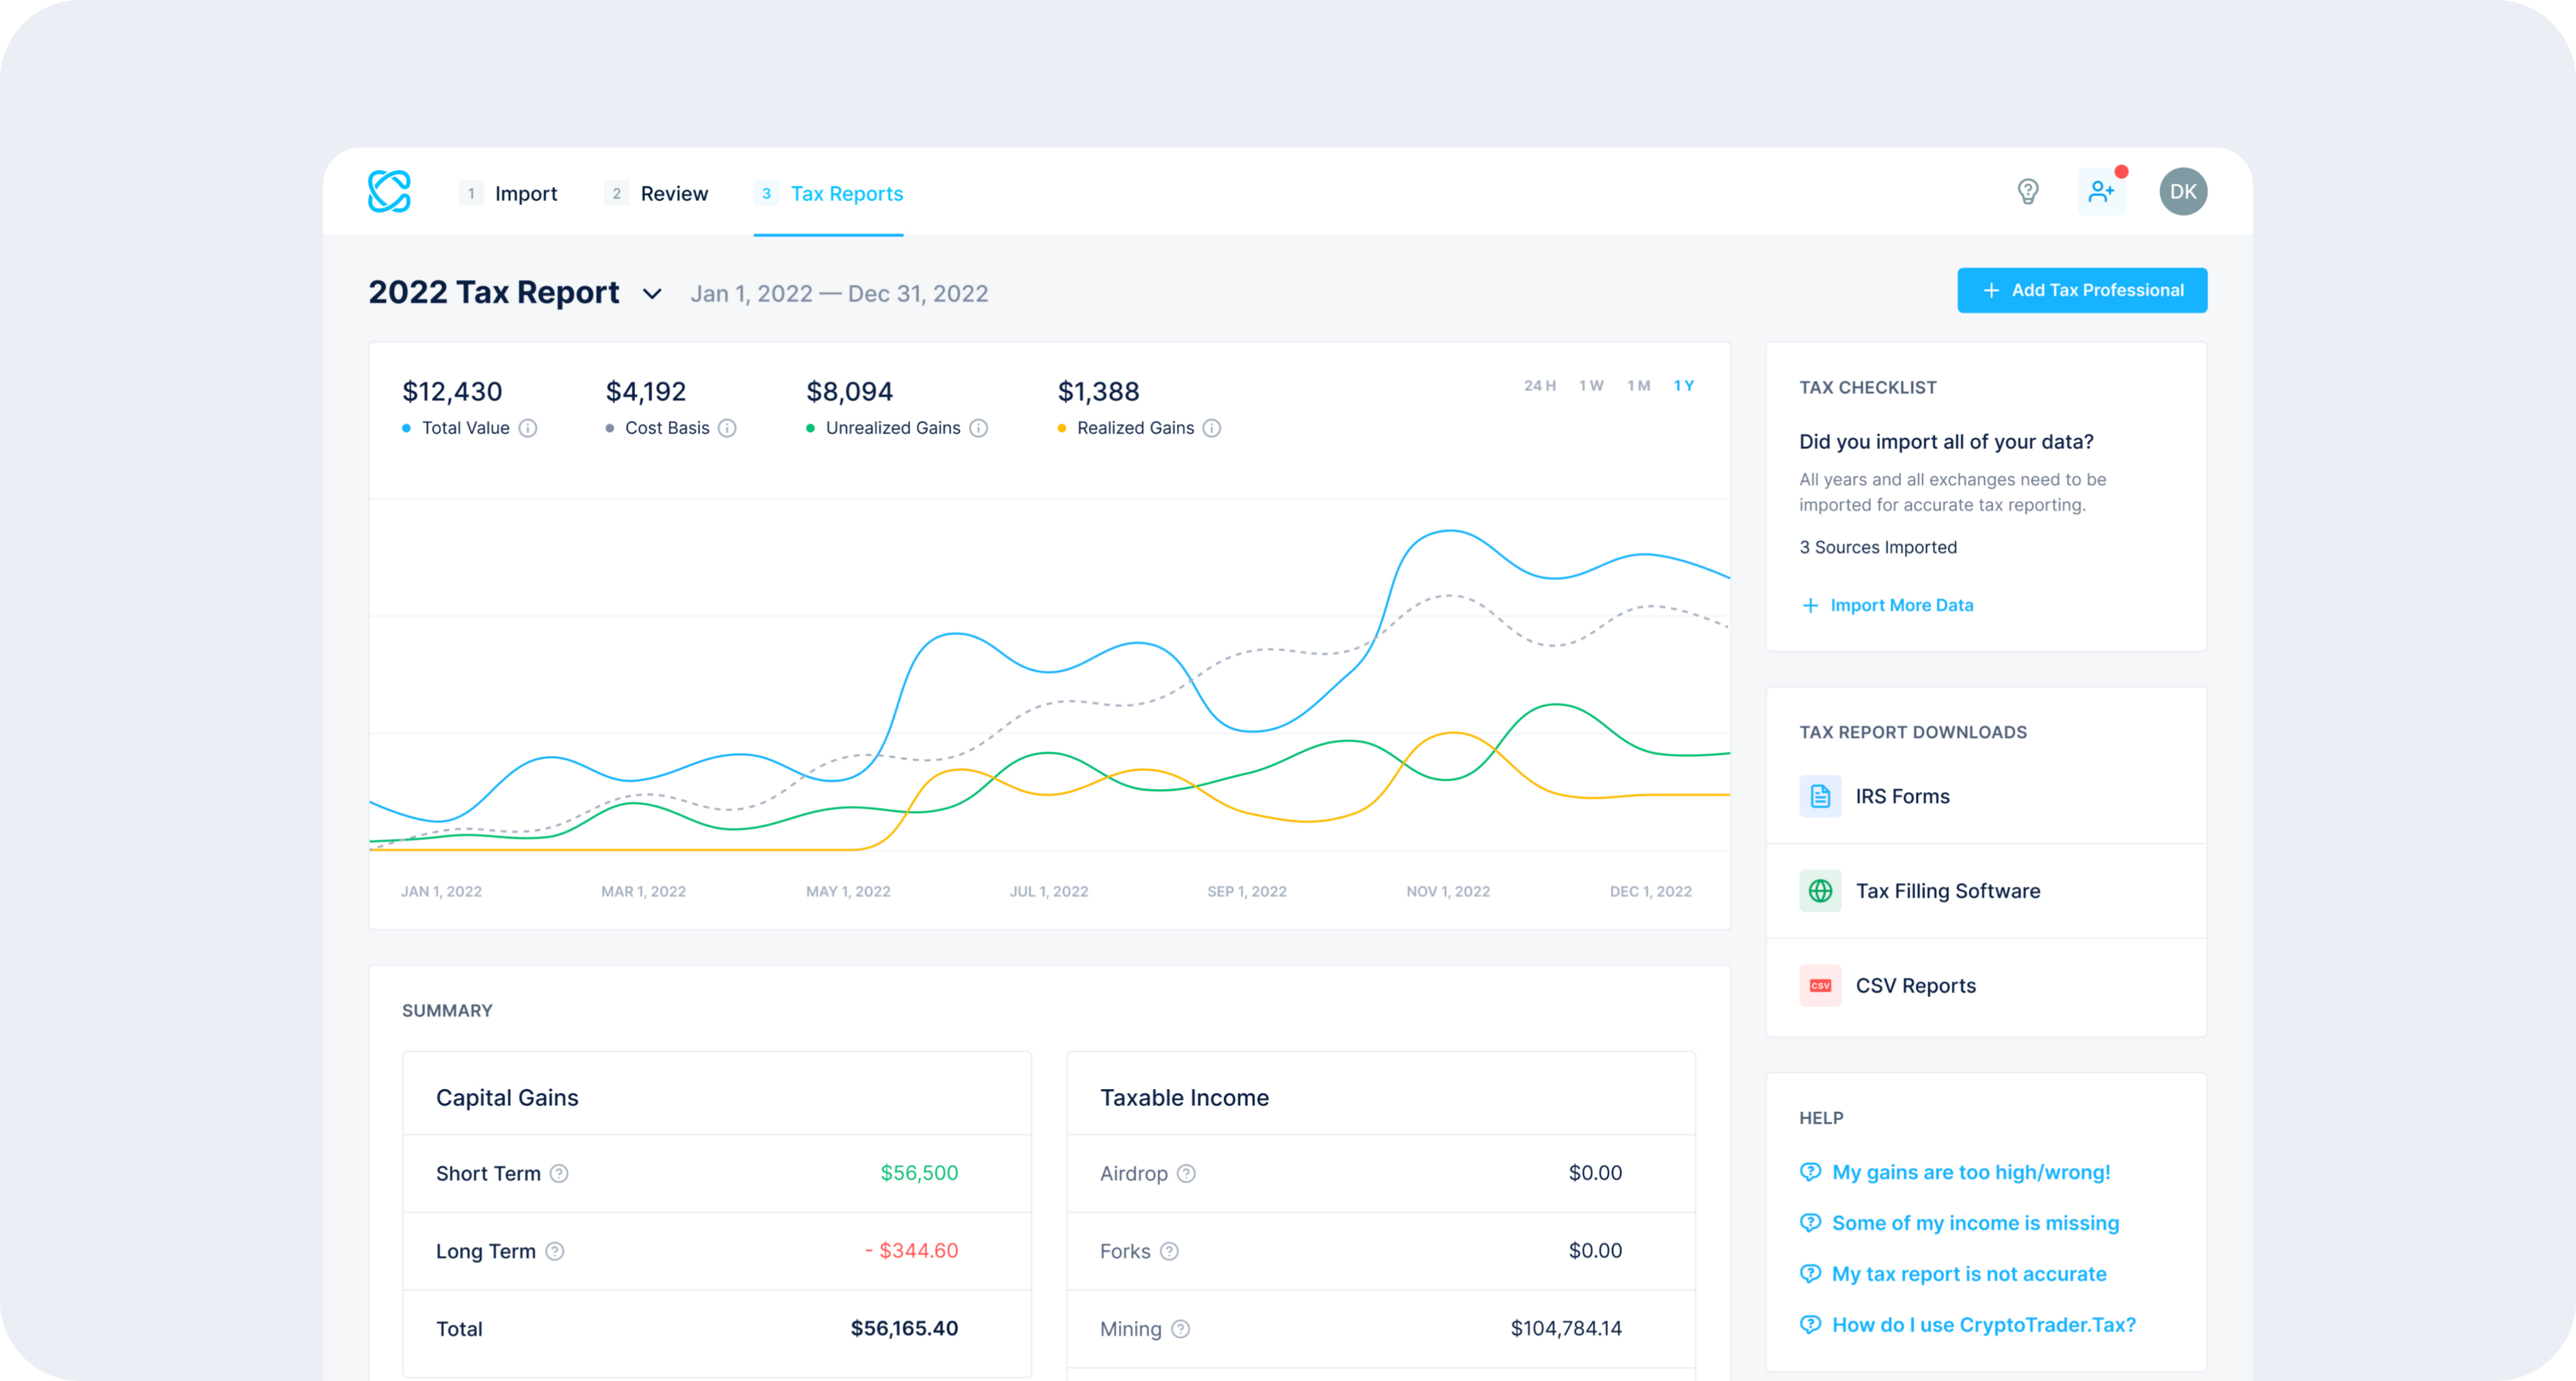Click the Mining value $104,784.14
Image resolution: width=2576 pixels, height=1381 pixels.
(1566, 1329)
